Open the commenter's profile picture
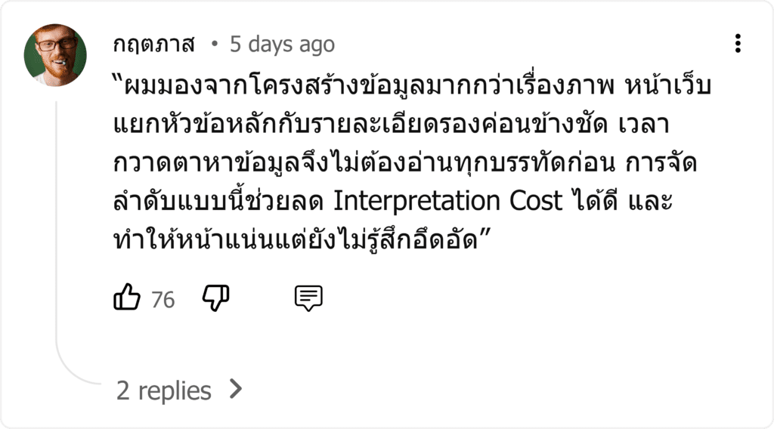Screen dimensions: 774x429 [55, 55]
